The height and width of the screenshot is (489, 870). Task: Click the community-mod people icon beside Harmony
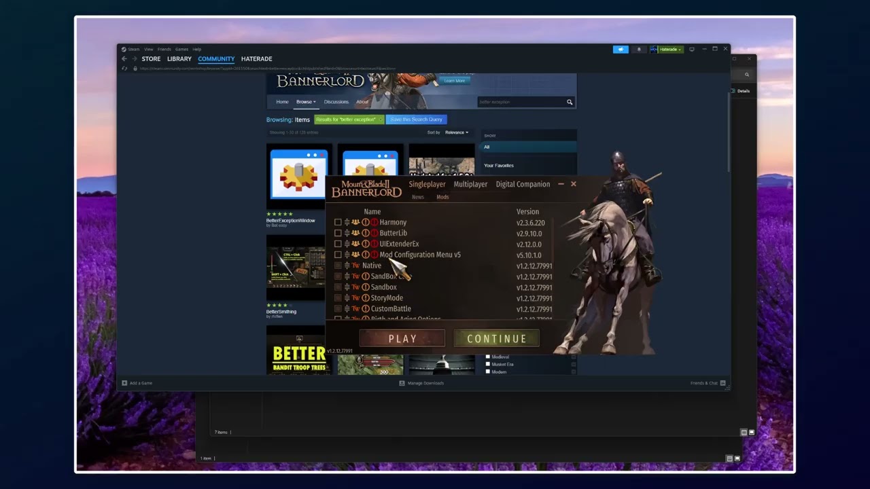tap(355, 222)
